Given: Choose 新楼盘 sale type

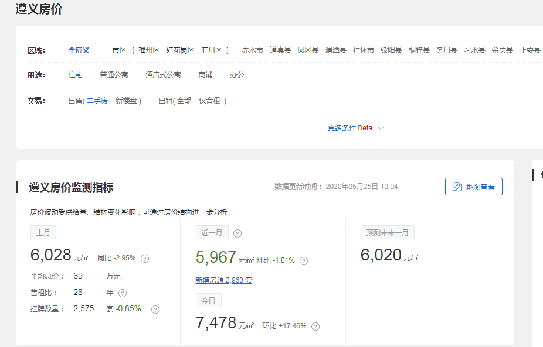Looking at the screenshot, I should pyautogui.click(x=126, y=101).
